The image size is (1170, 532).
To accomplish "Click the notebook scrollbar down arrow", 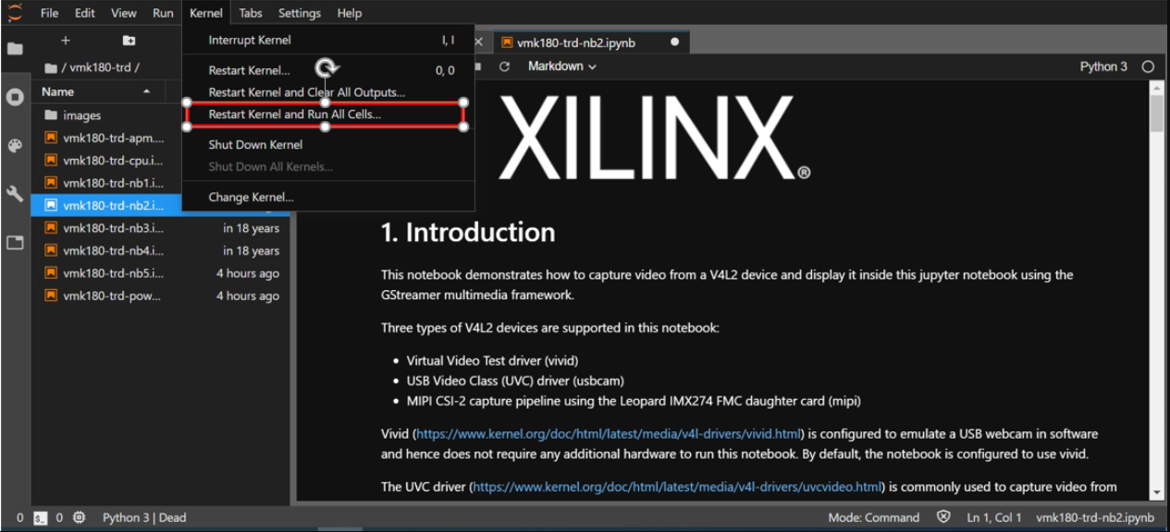I will tap(1156, 494).
